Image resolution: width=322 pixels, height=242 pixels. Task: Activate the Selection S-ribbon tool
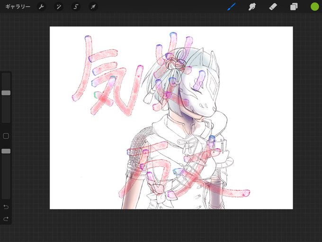(76, 7)
